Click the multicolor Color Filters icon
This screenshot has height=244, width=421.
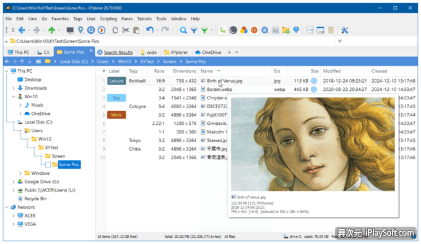point(244,30)
